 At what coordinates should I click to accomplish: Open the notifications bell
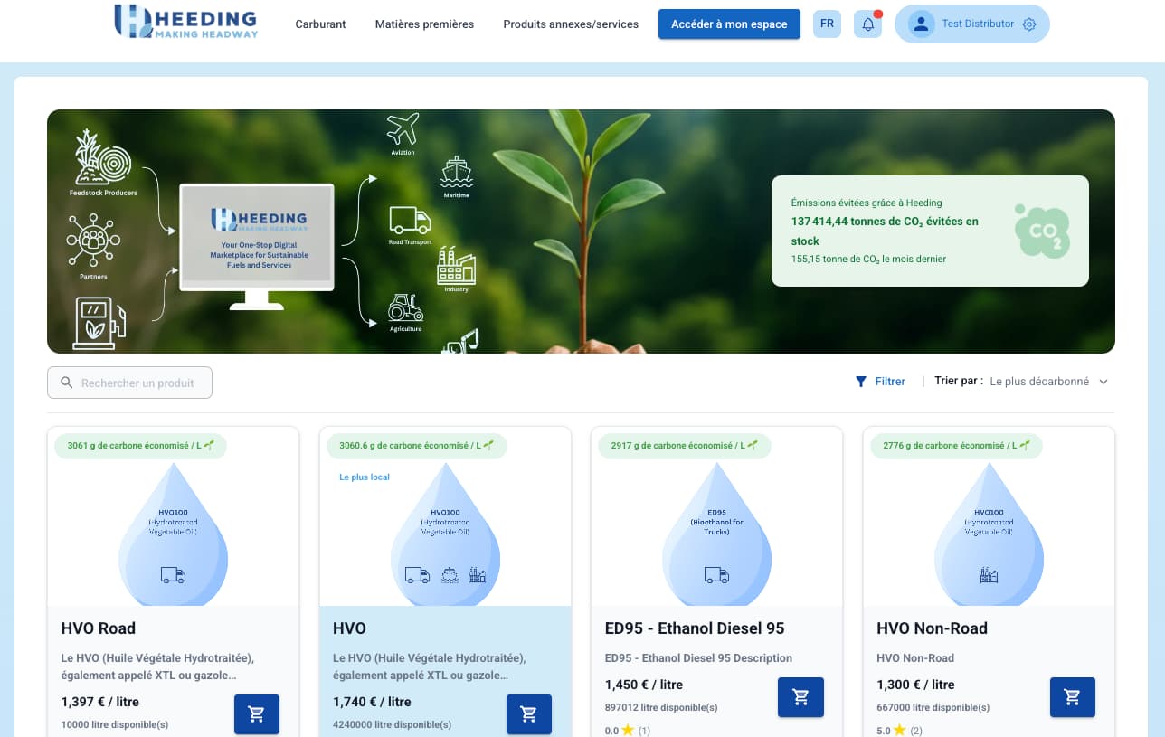(867, 24)
